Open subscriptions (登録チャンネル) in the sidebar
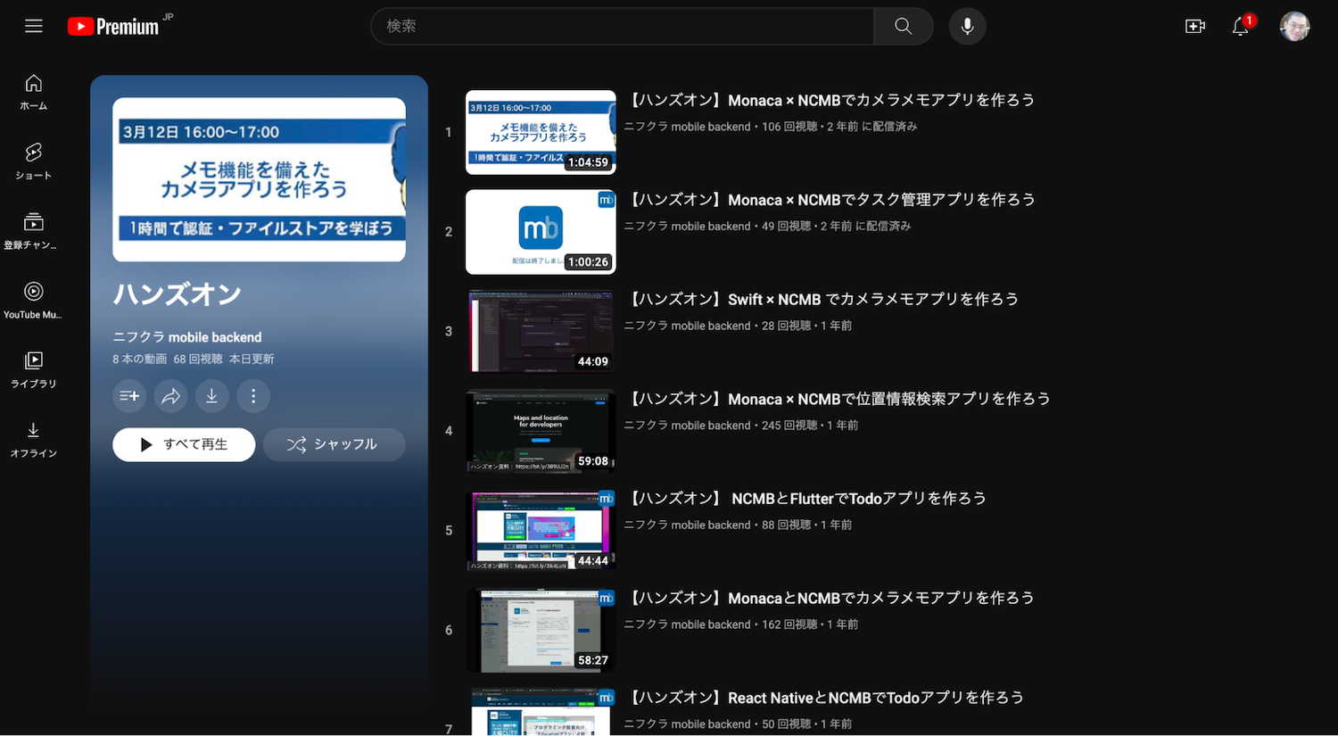Image resolution: width=1338 pixels, height=736 pixels. tap(34, 231)
